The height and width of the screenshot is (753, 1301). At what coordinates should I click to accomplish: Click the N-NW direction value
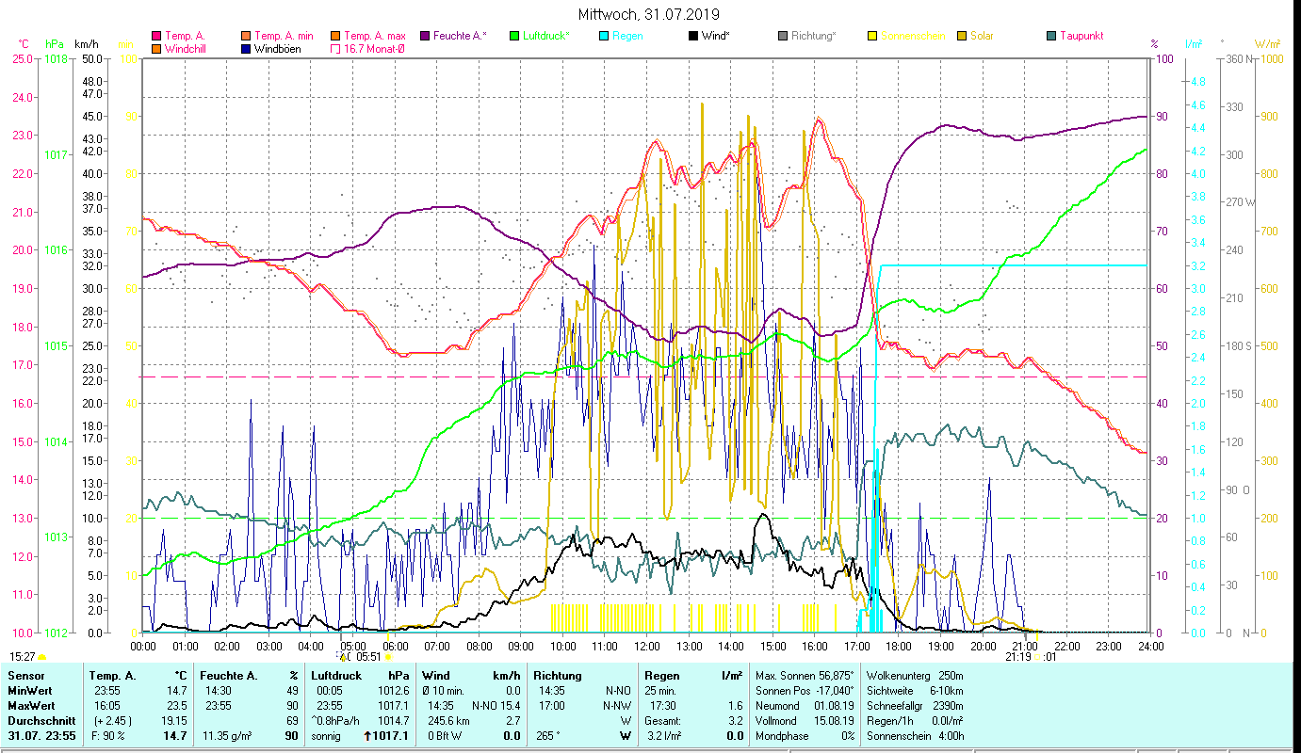pos(617,705)
